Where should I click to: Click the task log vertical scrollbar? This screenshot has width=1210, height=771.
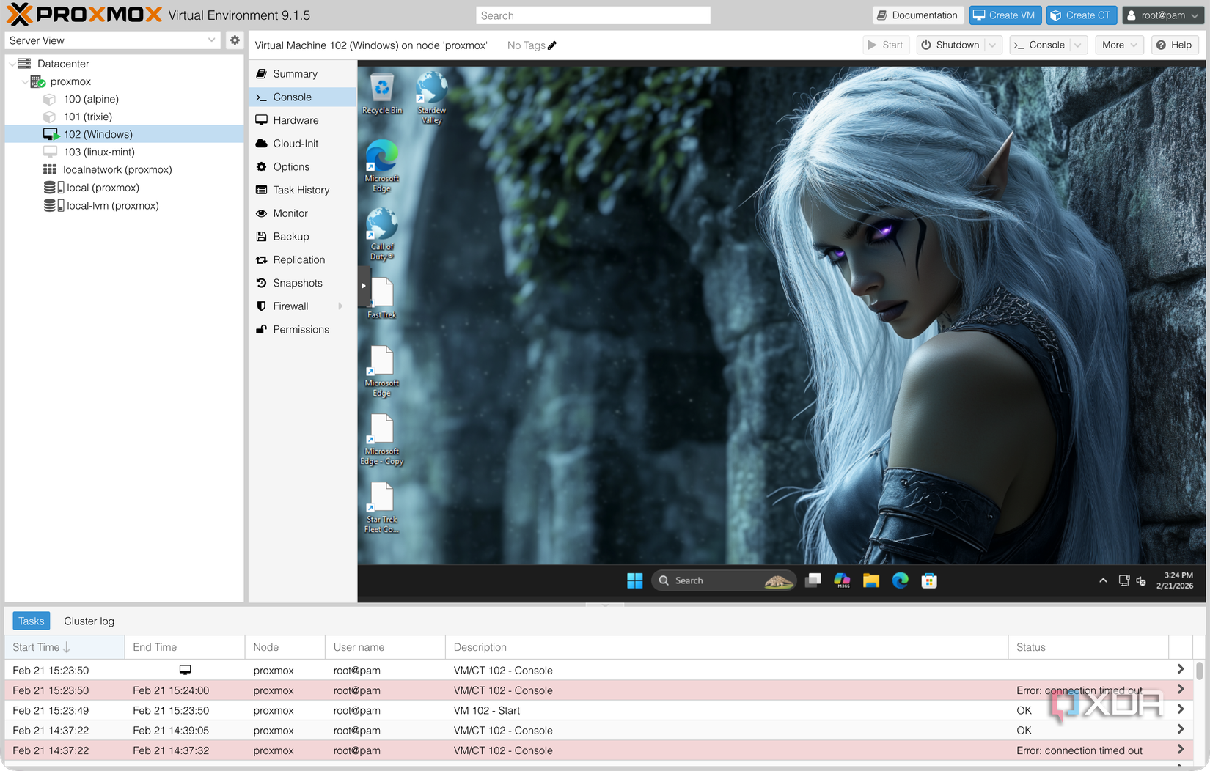click(x=1199, y=671)
